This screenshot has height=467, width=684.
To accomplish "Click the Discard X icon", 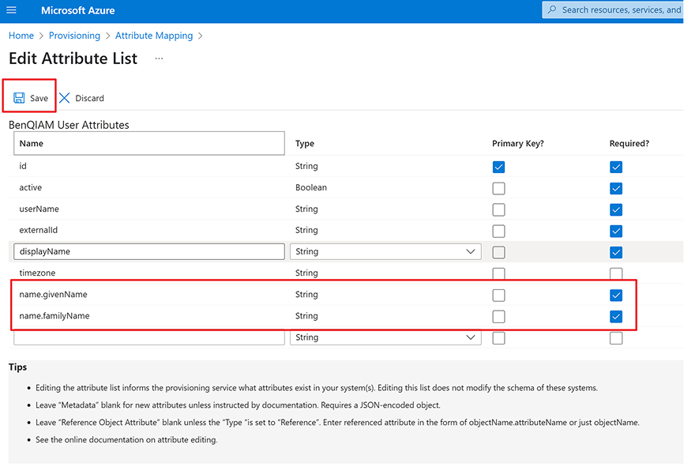I will [x=65, y=98].
